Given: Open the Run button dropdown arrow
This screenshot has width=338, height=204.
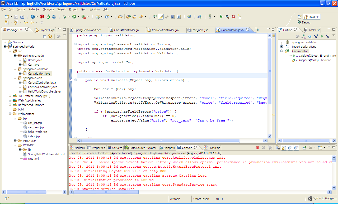Looking at the screenshot, I should [78, 16].
